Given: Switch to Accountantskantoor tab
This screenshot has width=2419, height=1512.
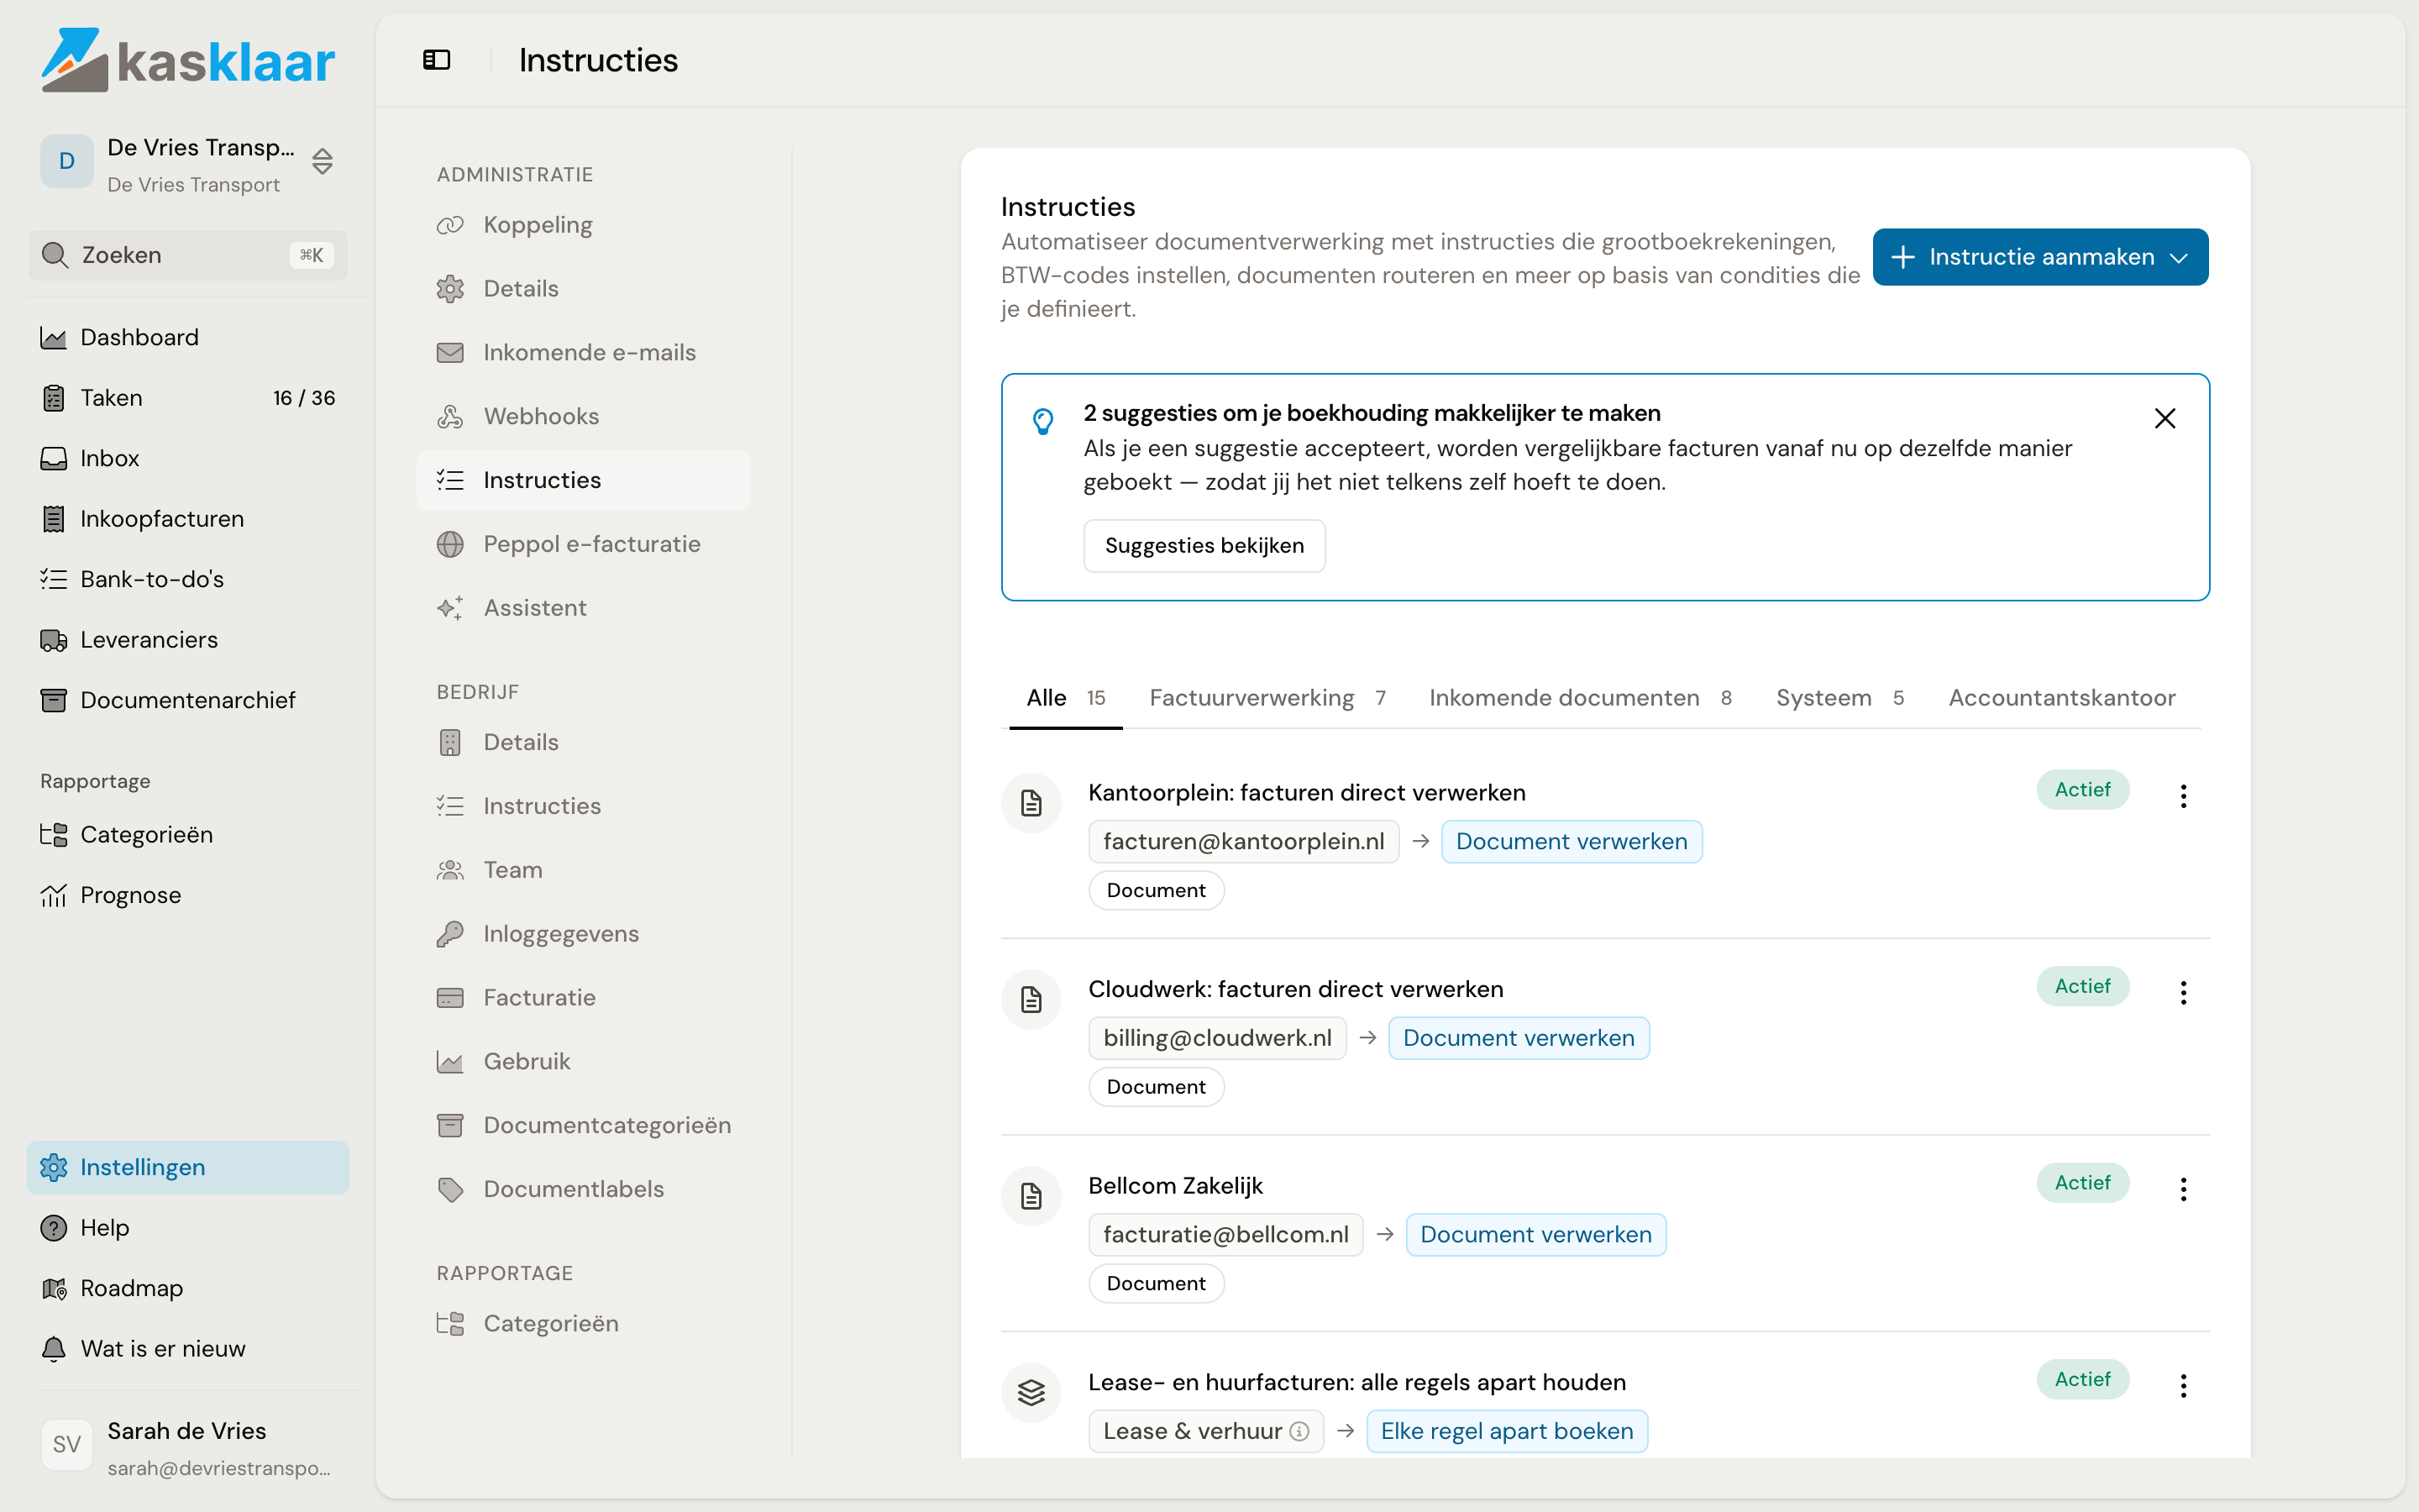Looking at the screenshot, I should click(x=2061, y=698).
